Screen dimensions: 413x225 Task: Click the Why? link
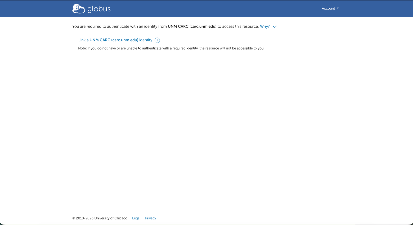[265, 27]
